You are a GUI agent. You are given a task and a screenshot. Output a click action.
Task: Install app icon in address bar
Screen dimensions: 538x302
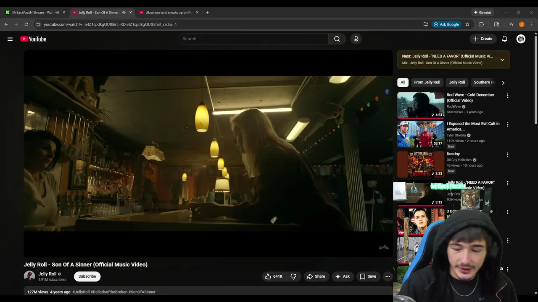426,24
